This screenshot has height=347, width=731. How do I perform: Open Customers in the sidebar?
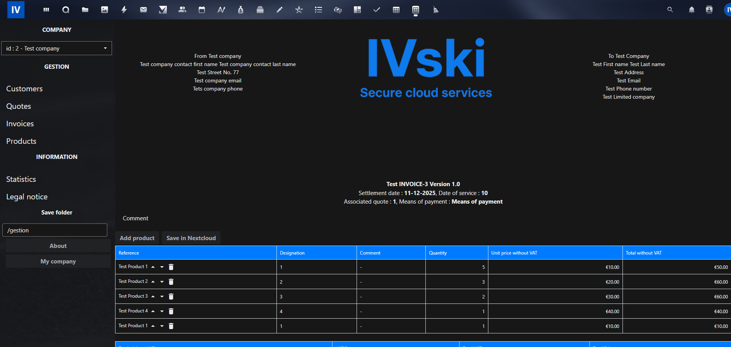pos(24,89)
